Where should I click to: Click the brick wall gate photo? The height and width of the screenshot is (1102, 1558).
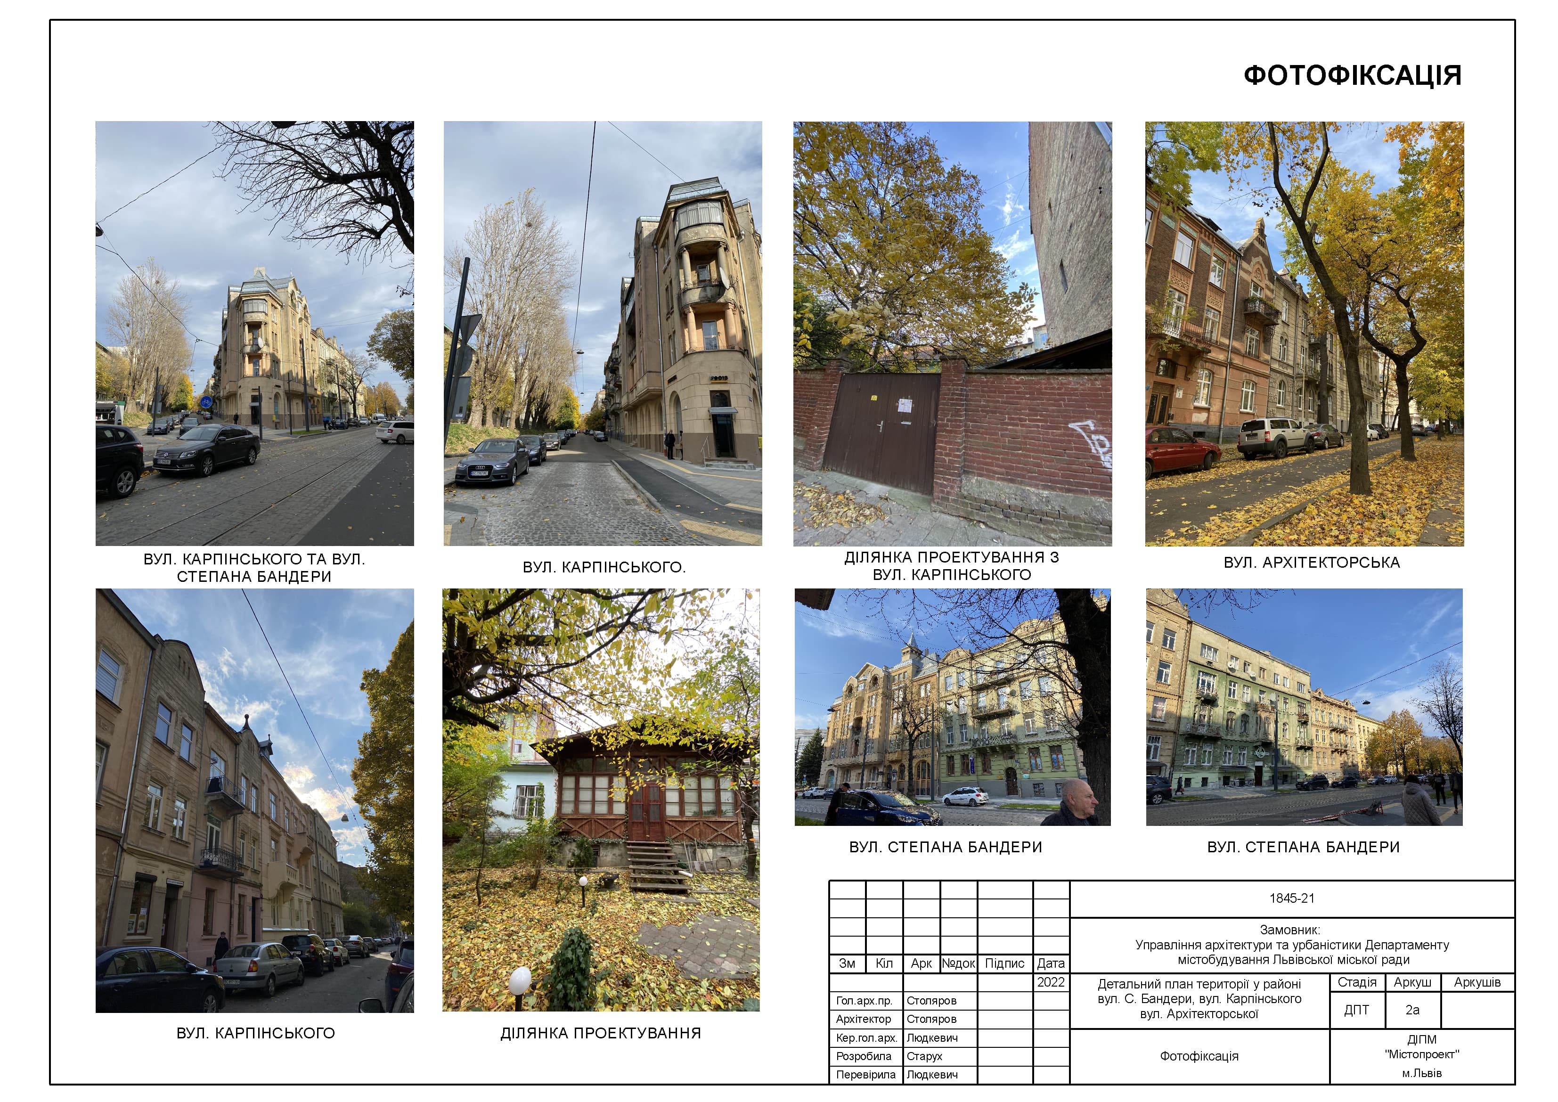tap(952, 333)
